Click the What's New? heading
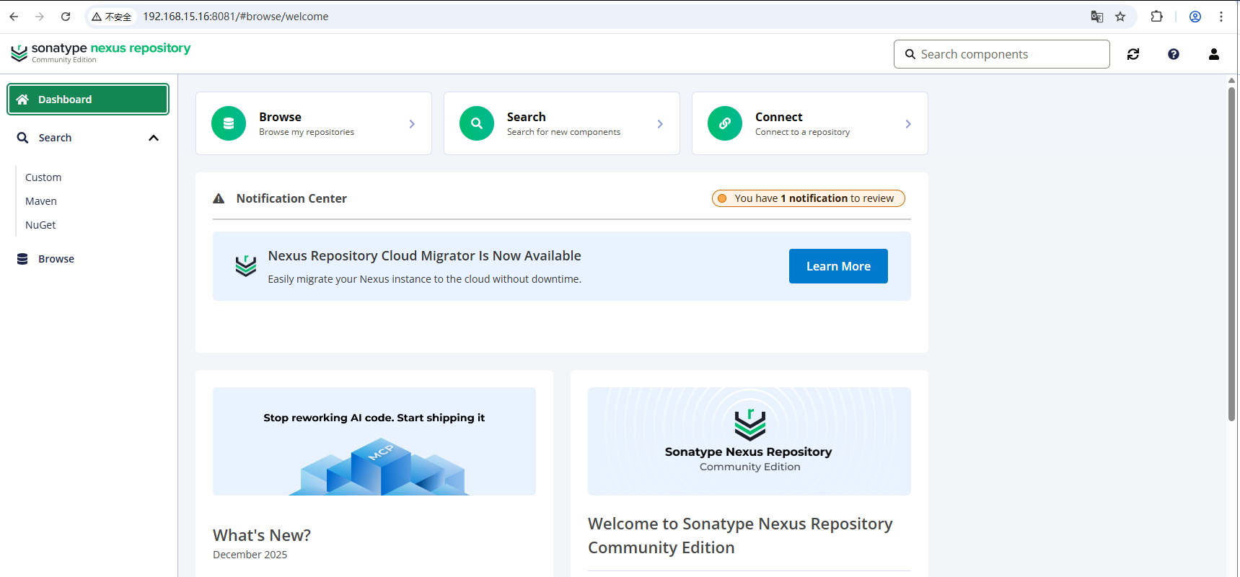This screenshot has height=577, width=1240. pyautogui.click(x=262, y=535)
